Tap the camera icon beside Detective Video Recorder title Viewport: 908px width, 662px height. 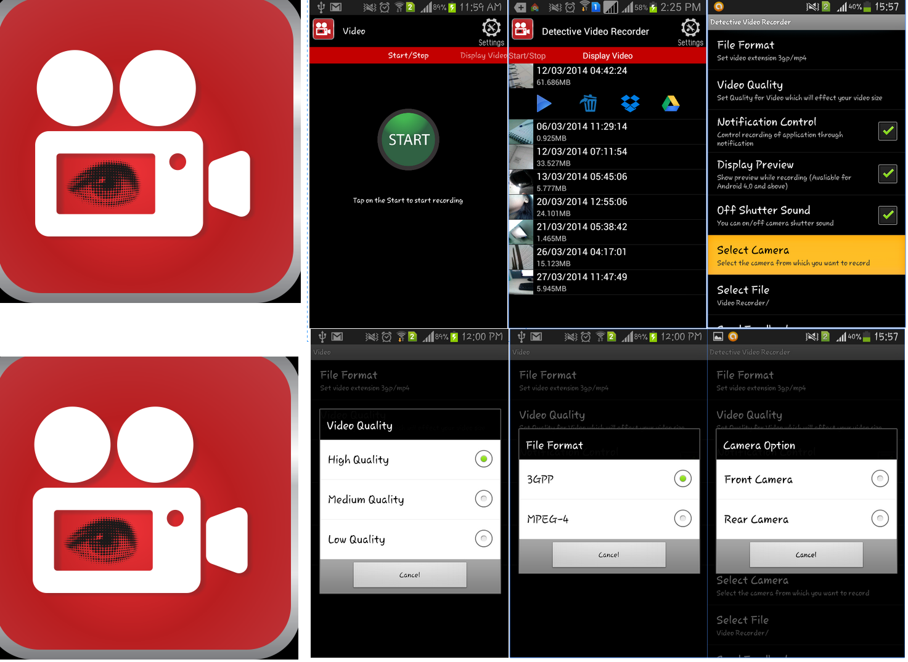click(523, 30)
